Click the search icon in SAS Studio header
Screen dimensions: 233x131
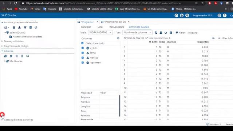pyautogui.click(x=176, y=15)
